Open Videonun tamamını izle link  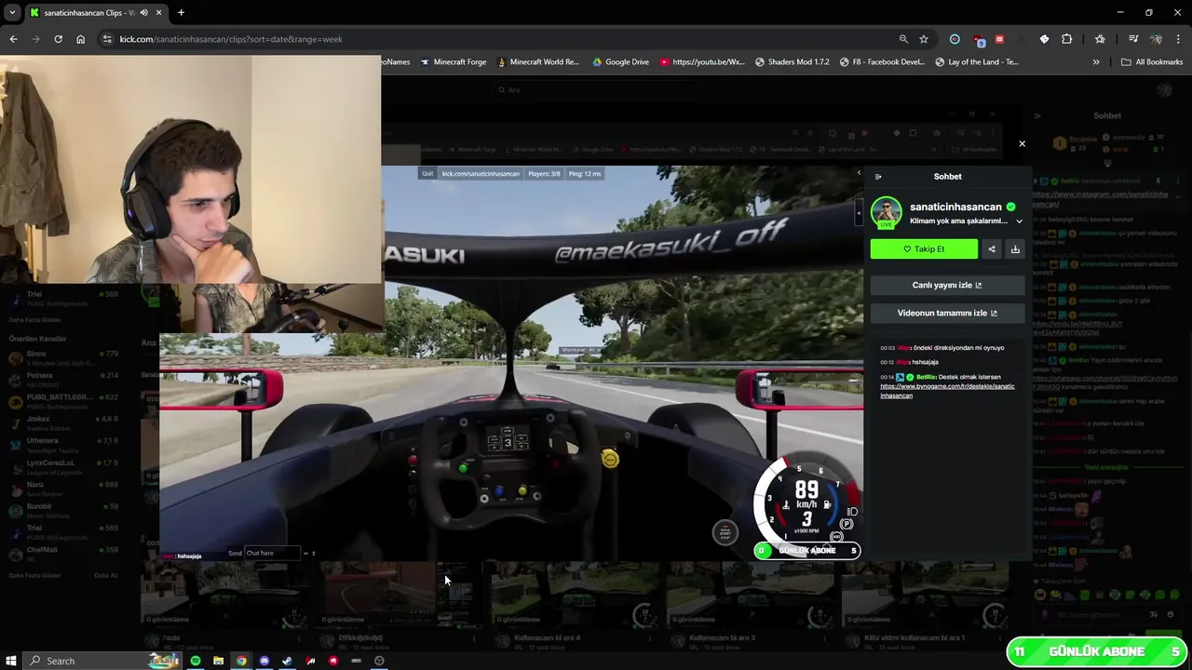pos(947,313)
